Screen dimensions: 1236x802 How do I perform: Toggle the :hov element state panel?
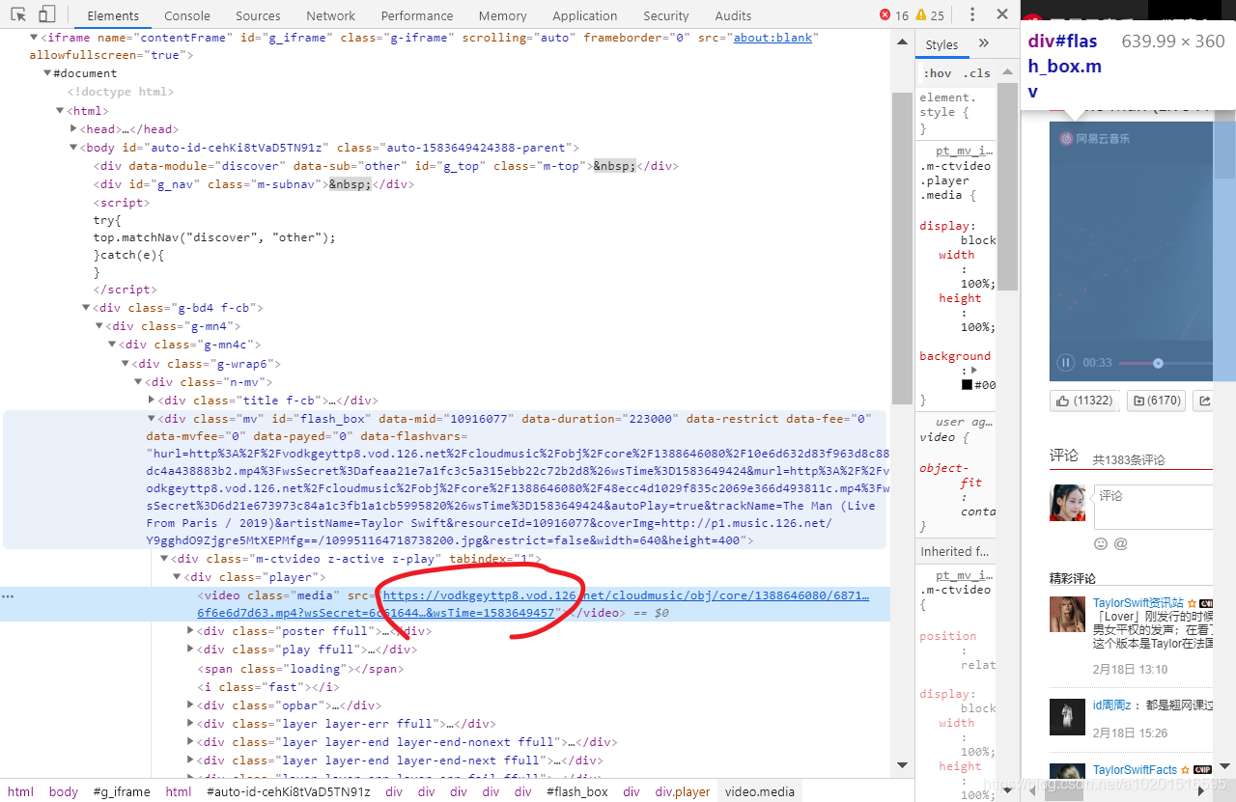point(937,73)
